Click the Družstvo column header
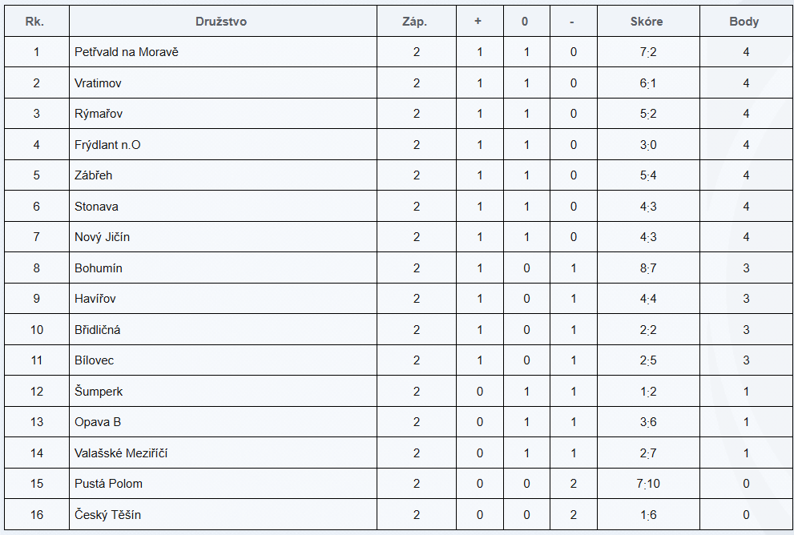Image resolution: width=794 pixels, height=535 pixels. (221, 22)
